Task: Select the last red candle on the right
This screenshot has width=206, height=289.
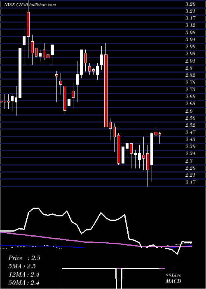Action: [160, 134]
